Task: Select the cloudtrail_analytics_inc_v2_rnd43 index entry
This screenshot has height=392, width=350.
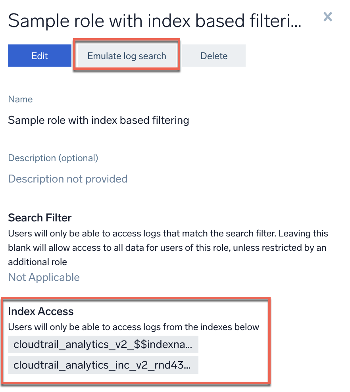Action: point(103,365)
